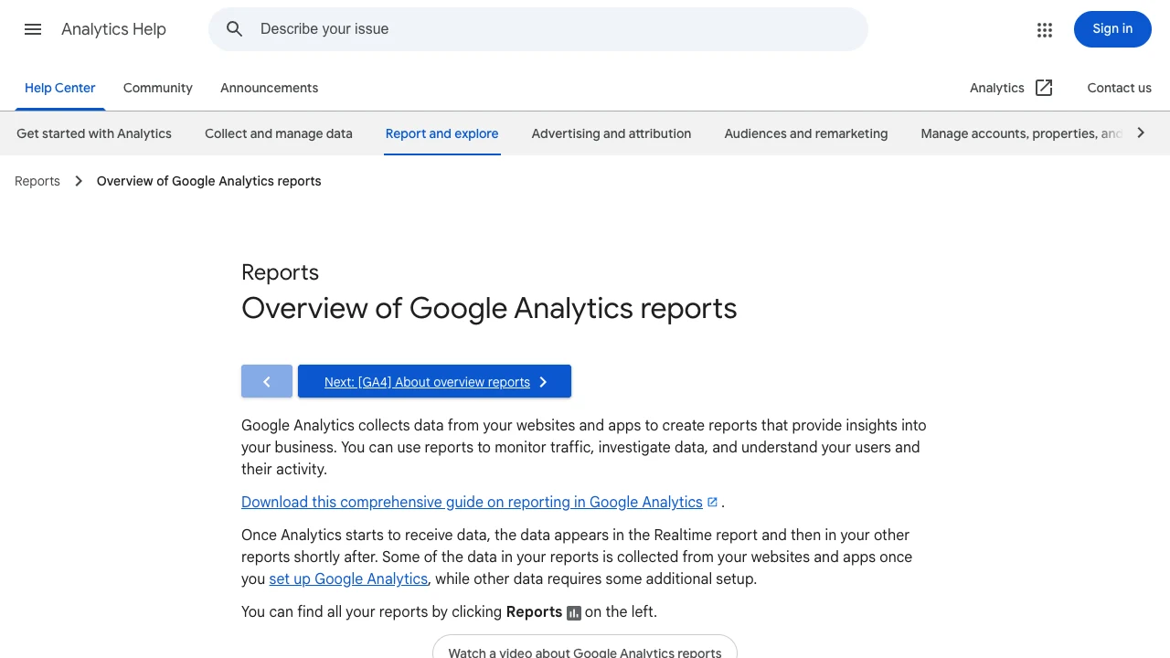The height and width of the screenshot is (658, 1170).
Task: Select Report and explore topic
Action: tap(442, 133)
